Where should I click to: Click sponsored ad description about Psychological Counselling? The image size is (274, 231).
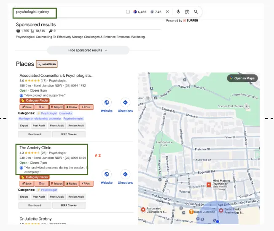(x=81, y=37)
